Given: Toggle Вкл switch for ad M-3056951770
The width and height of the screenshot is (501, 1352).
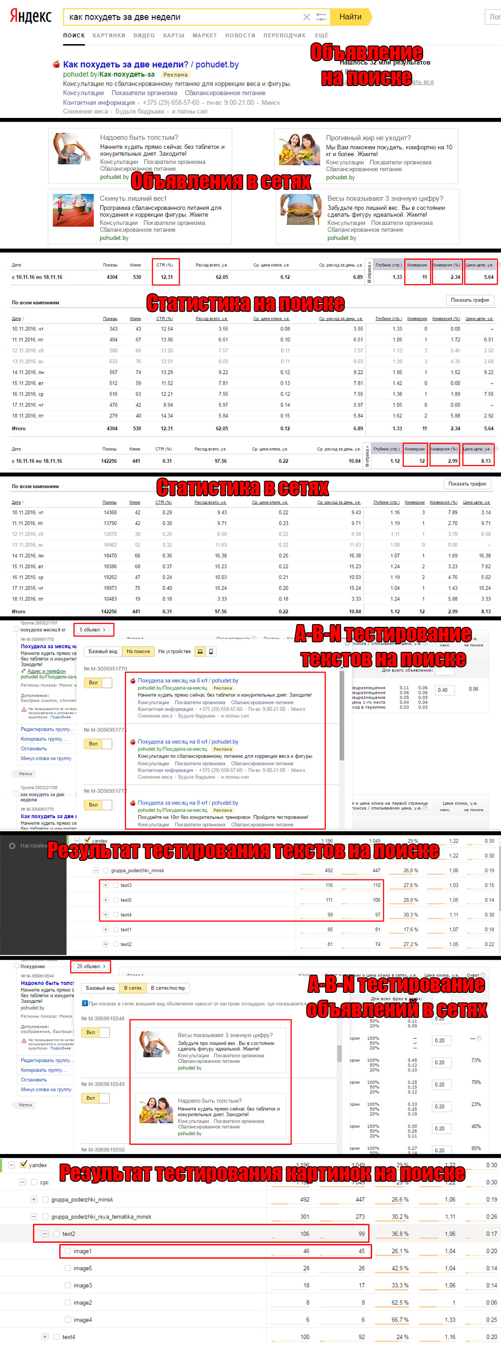Looking at the screenshot, I should click(x=98, y=682).
